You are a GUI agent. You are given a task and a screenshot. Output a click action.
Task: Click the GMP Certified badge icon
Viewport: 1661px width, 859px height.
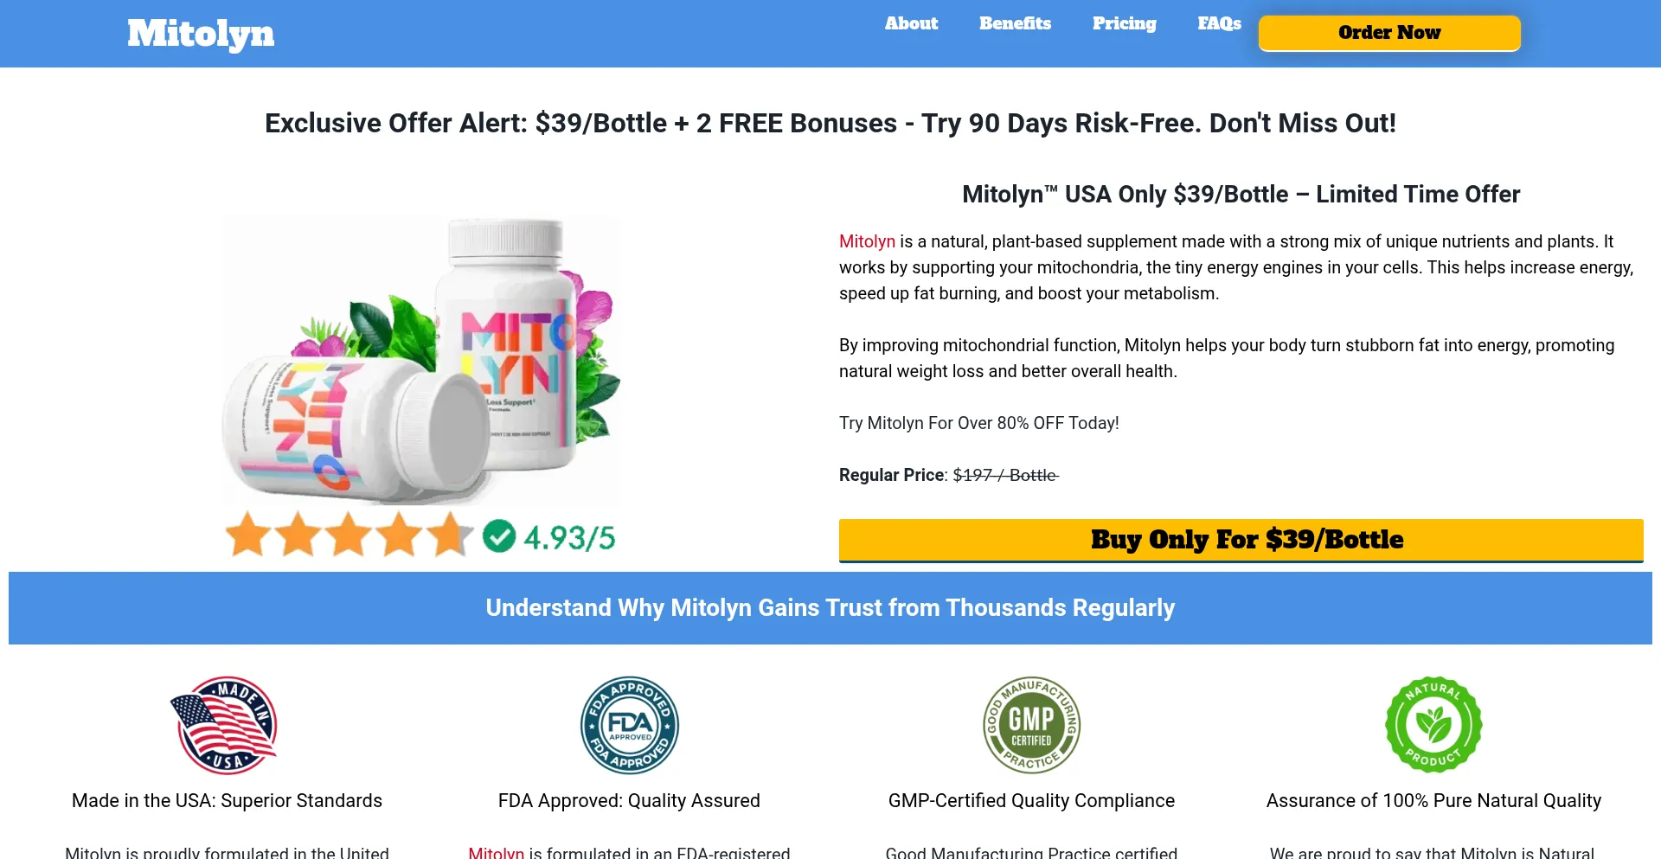point(1031,725)
